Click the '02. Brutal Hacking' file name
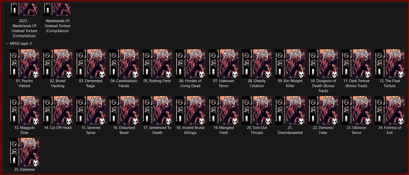 click(x=57, y=83)
